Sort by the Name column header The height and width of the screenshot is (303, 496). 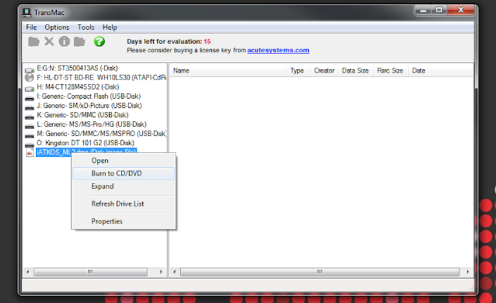point(228,70)
